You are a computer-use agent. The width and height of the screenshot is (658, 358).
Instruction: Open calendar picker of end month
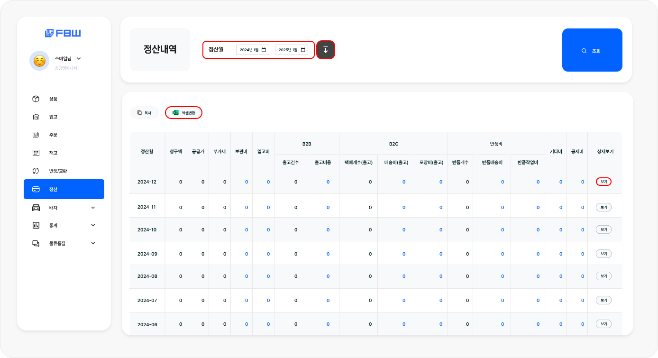[303, 50]
